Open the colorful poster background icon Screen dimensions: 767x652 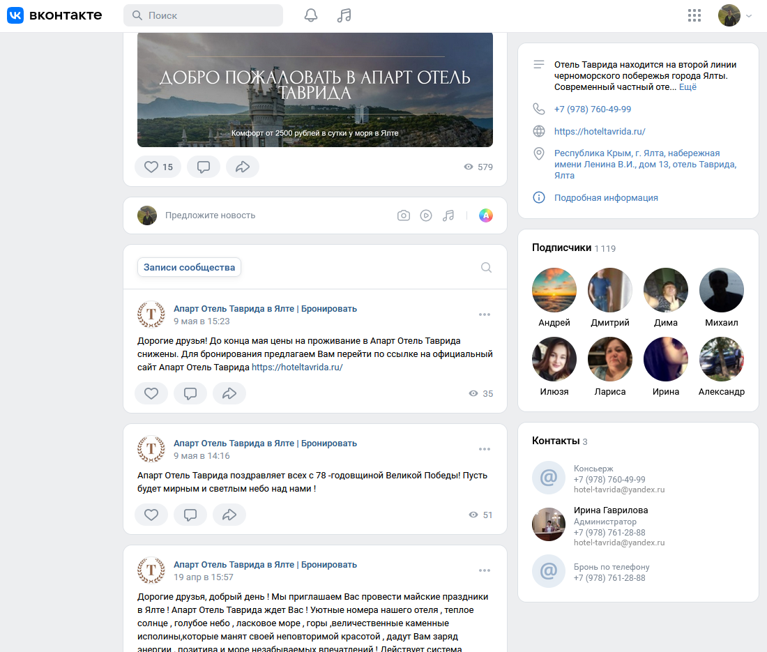pyautogui.click(x=486, y=215)
